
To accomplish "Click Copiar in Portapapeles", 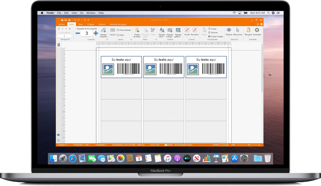I will coord(212,29).
